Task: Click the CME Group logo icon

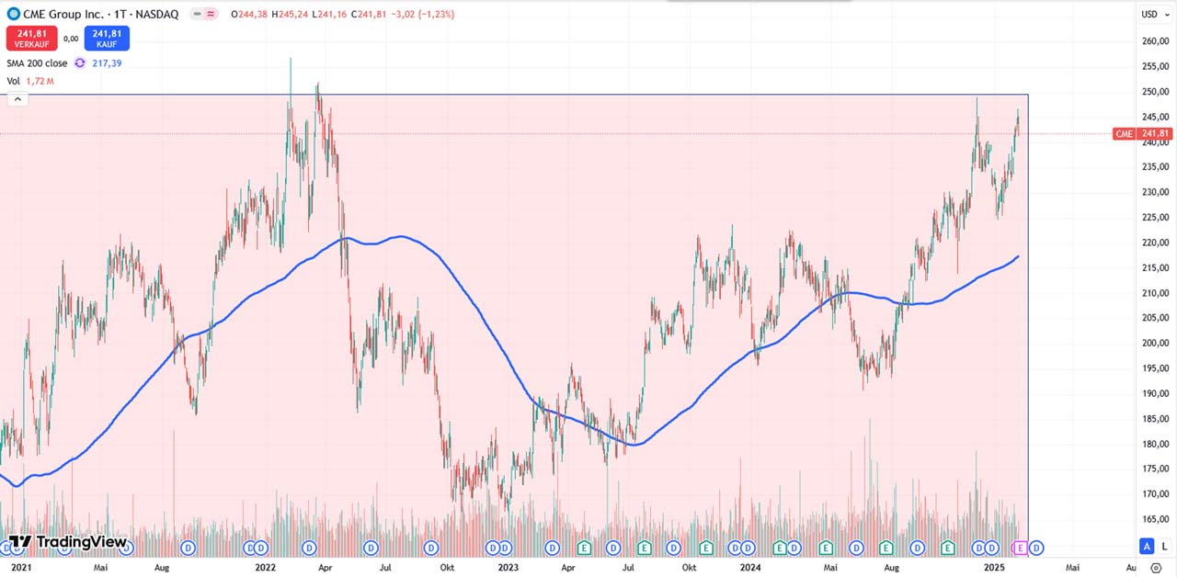Action: click(x=13, y=15)
